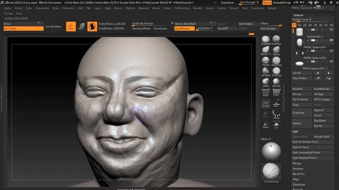
Task: Open the Brush menu
Action: pos(19,8)
